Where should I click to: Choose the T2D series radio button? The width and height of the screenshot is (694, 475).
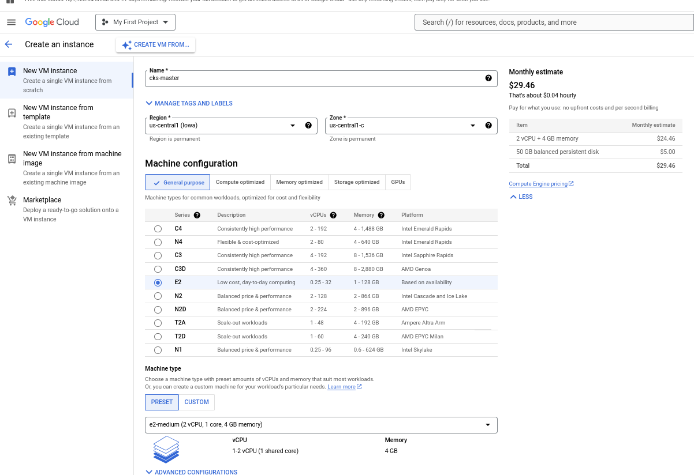coord(158,337)
